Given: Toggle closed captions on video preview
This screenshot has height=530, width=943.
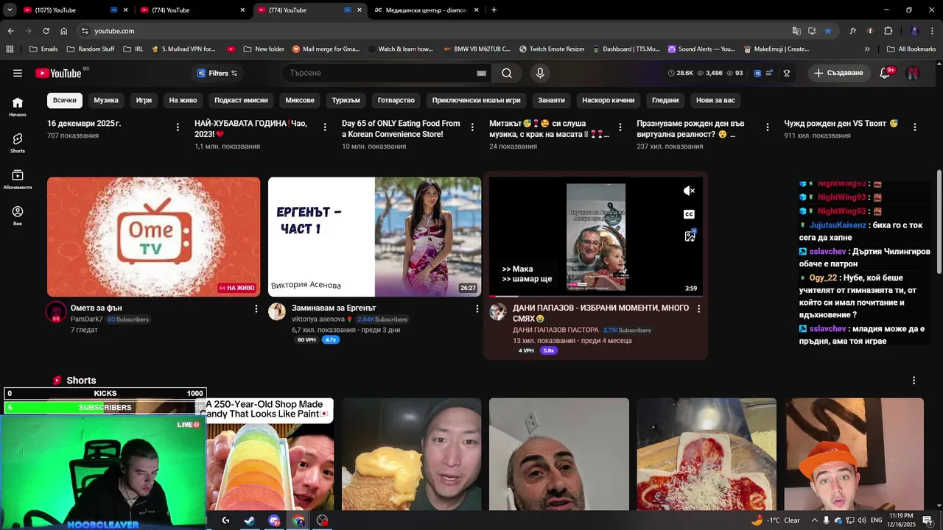Looking at the screenshot, I should click(689, 214).
